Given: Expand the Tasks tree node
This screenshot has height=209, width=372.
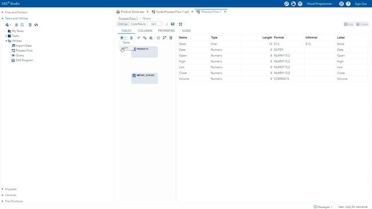Looking at the screenshot, I should tap(6, 36).
